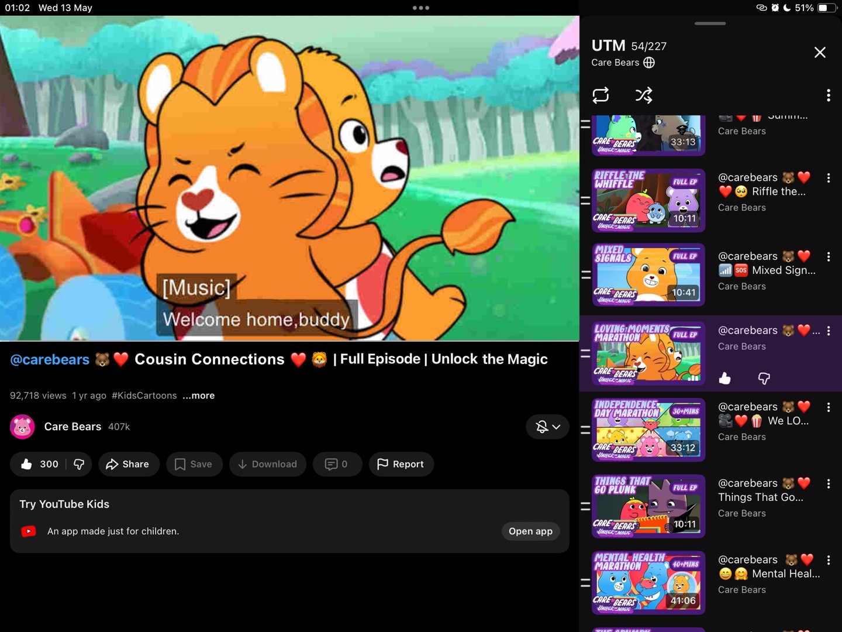Expand video description with ...more
Image resolution: width=842 pixels, height=632 pixels.
pos(198,396)
